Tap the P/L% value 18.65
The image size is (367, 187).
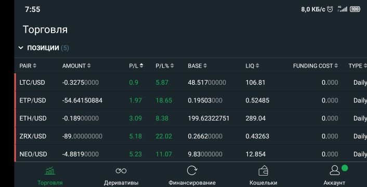click(x=164, y=101)
